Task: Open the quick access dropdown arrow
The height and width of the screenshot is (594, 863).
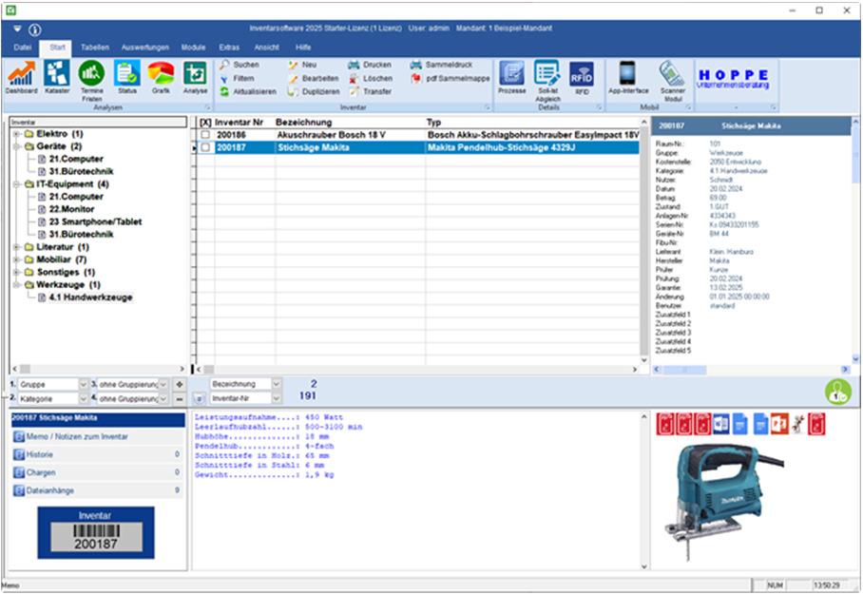Action: coord(17,29)
